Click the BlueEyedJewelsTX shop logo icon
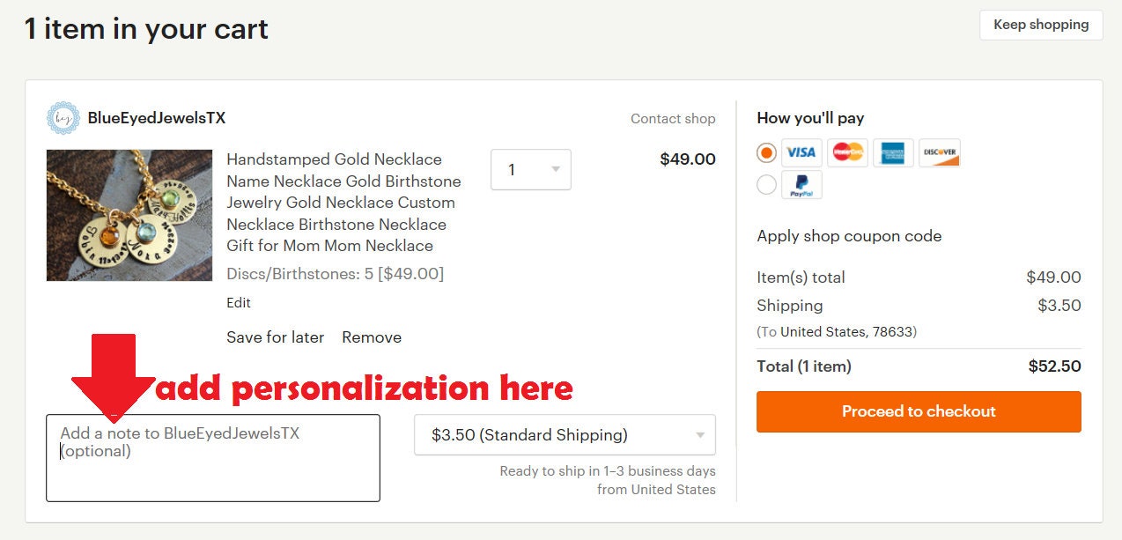This screenshot has height=540, width=1122. coord(63,118)
